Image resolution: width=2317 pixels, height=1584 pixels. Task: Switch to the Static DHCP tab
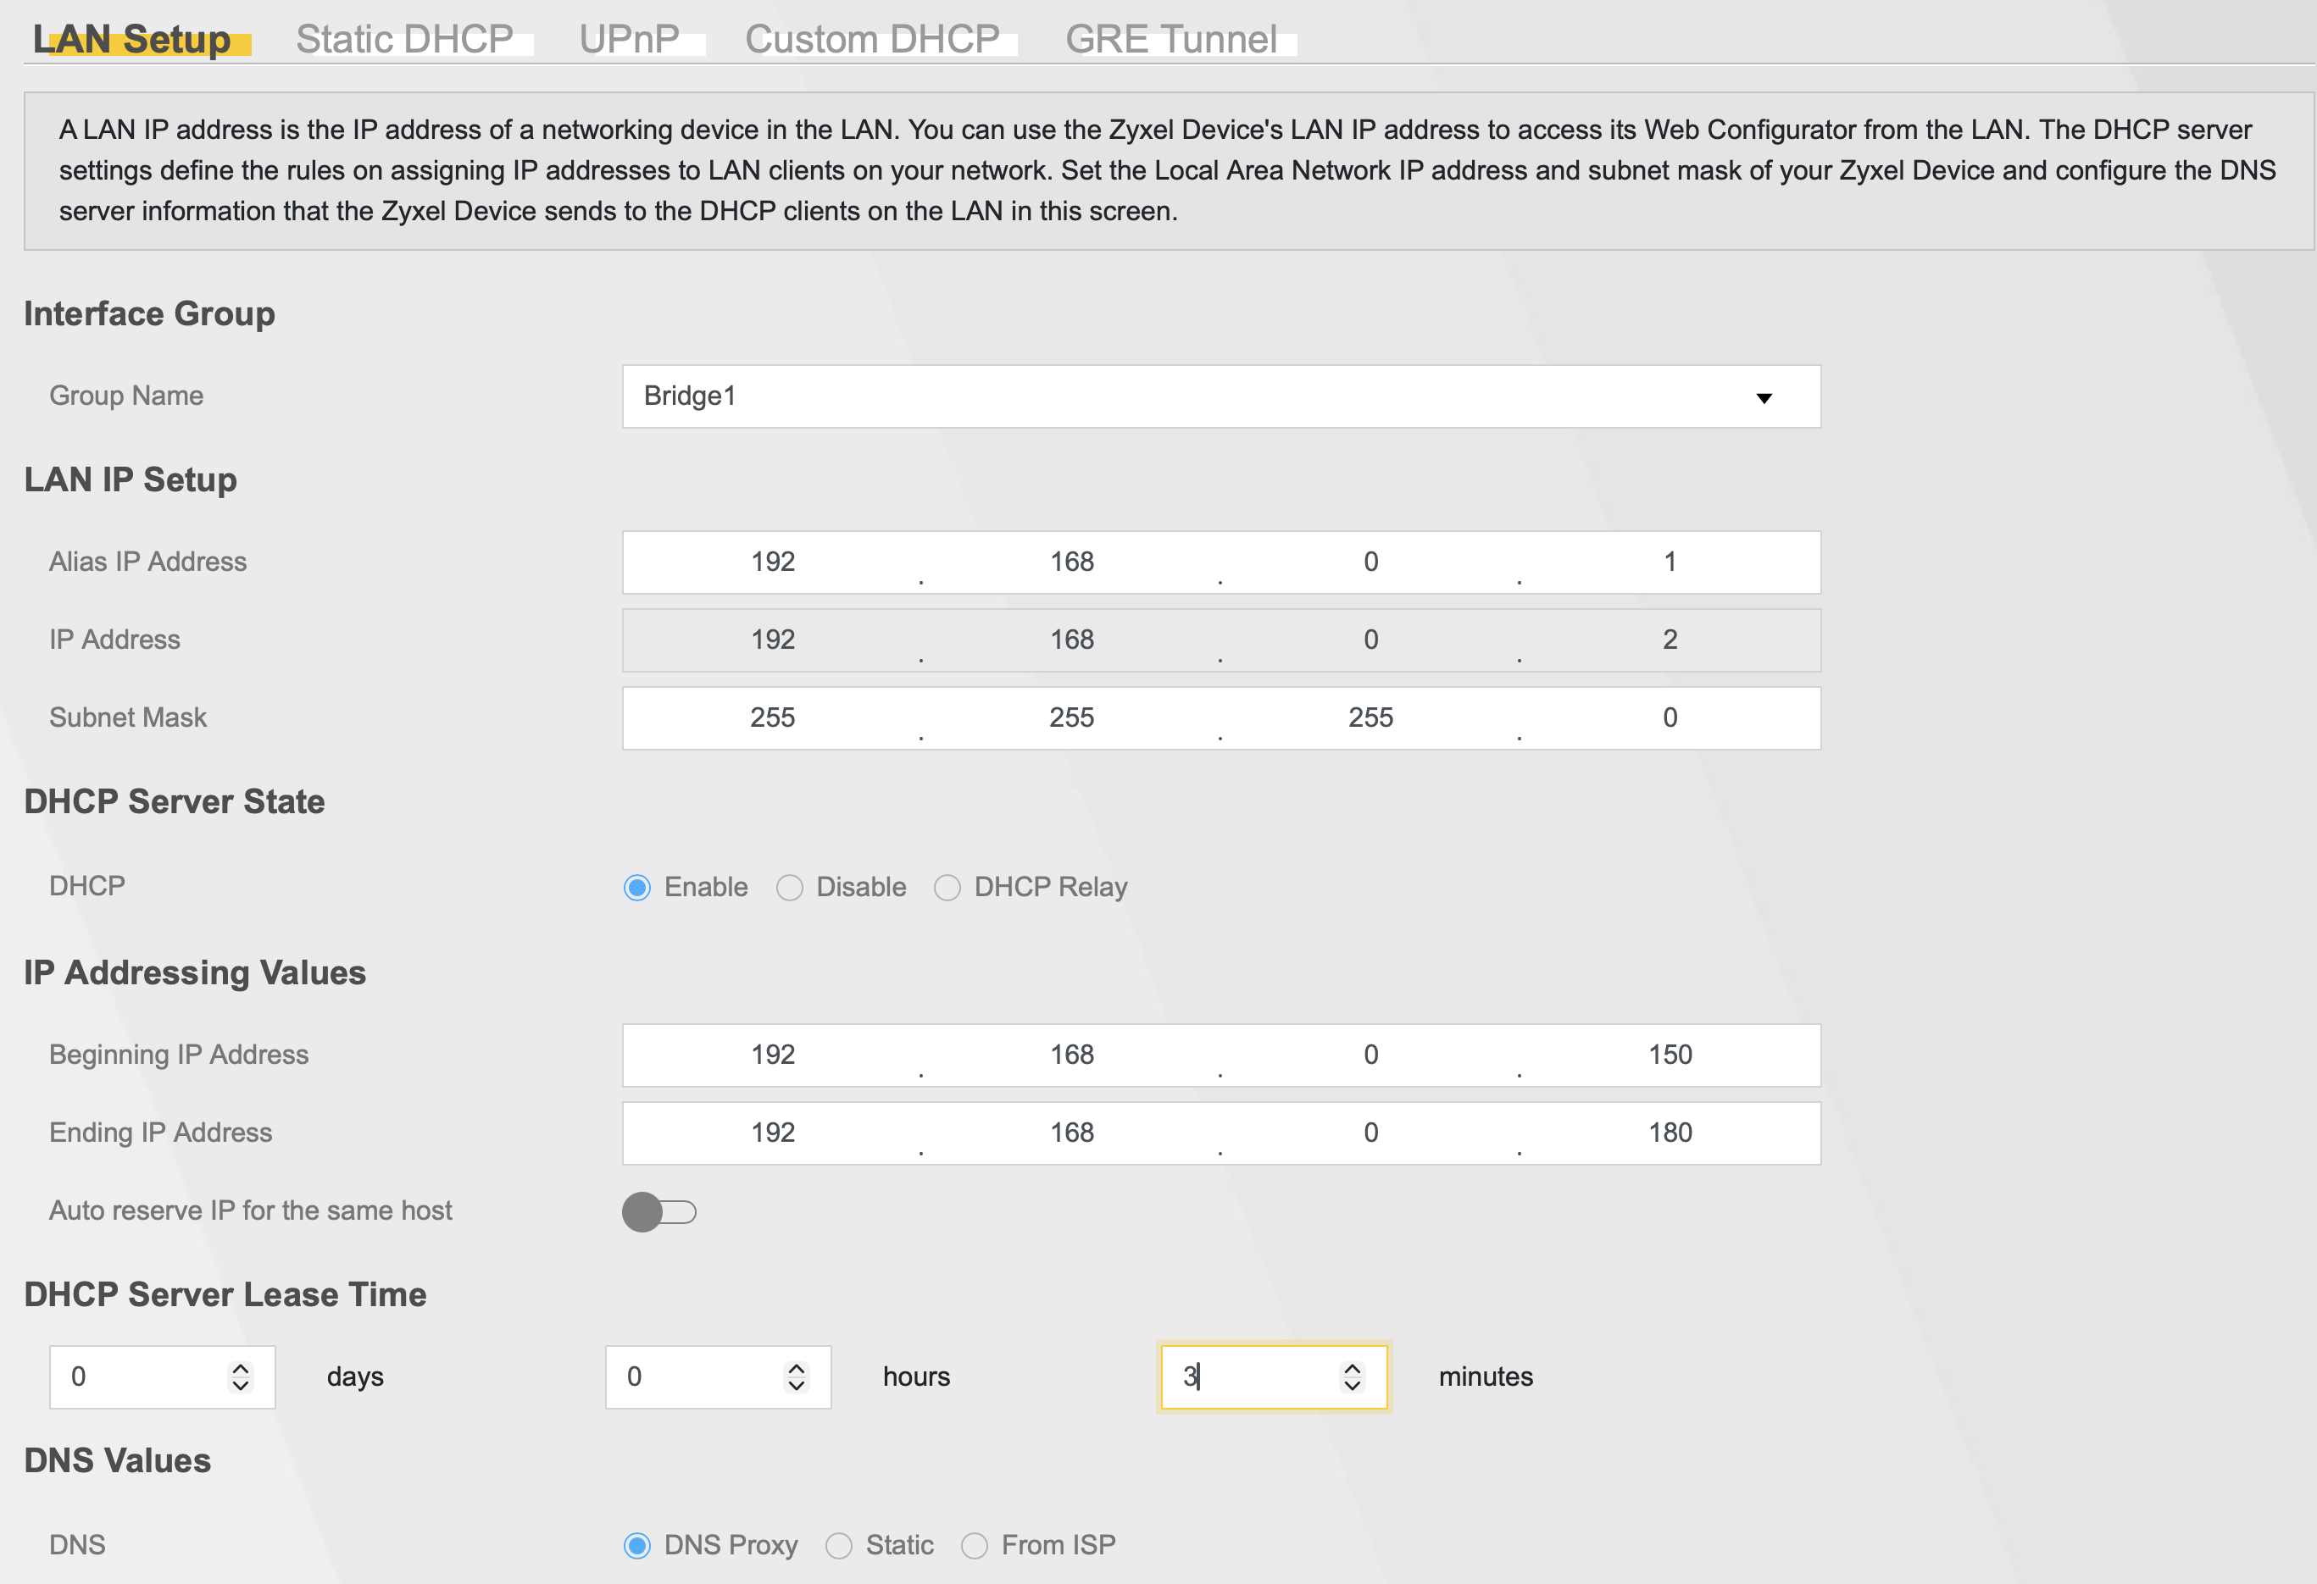(403, 39)
